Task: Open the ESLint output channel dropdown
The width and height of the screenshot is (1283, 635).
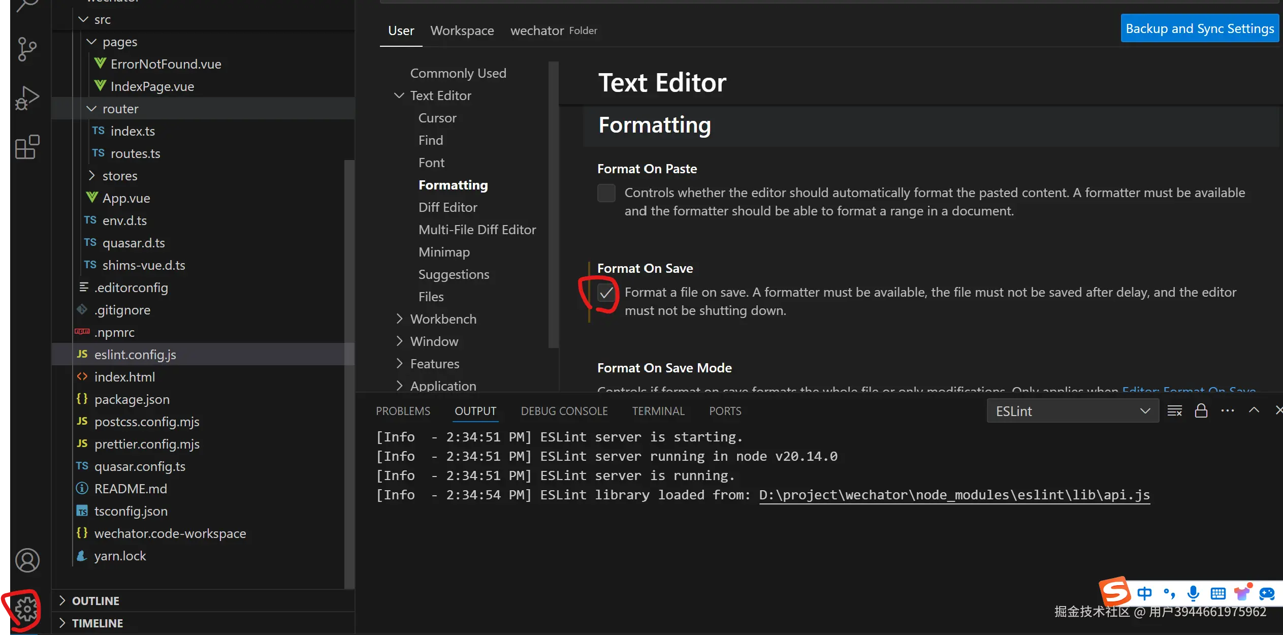Action: pos(1072,411)
